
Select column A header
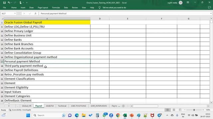pyautogui.click(x=47, y=19)
